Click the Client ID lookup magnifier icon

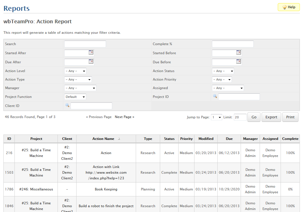click(67, 105)
